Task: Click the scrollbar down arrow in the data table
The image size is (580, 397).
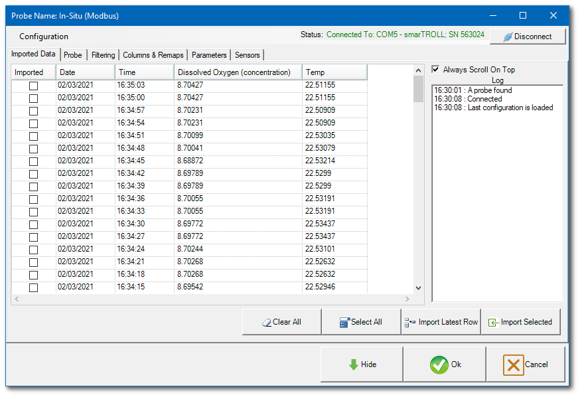Action: 418,287
